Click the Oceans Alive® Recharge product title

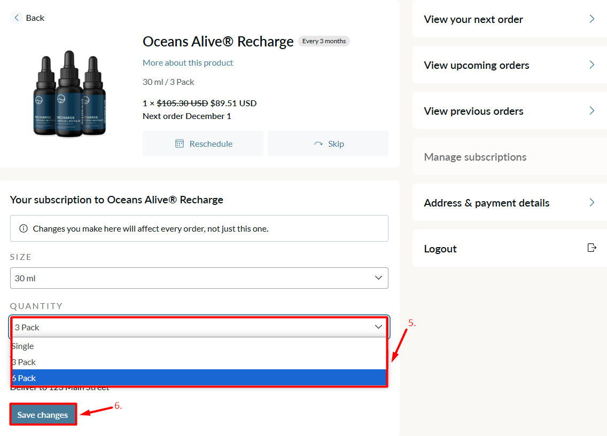(x=218, y=41)
